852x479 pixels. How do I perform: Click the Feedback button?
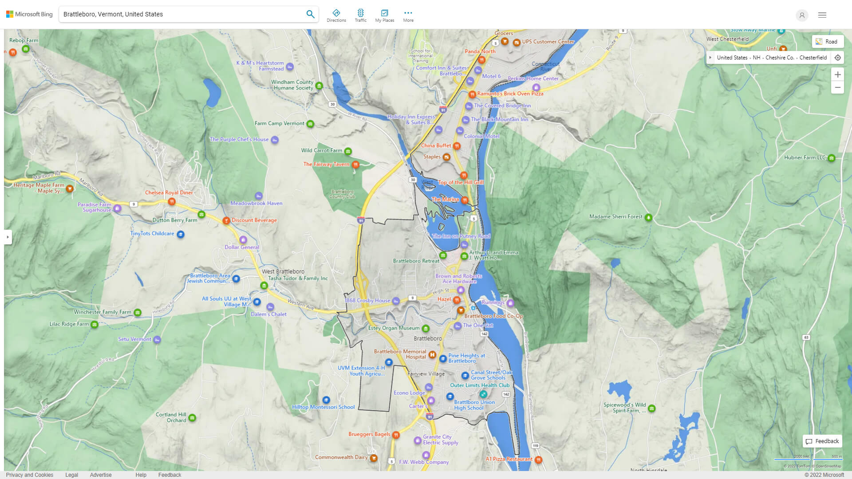[x=822, y=441]
